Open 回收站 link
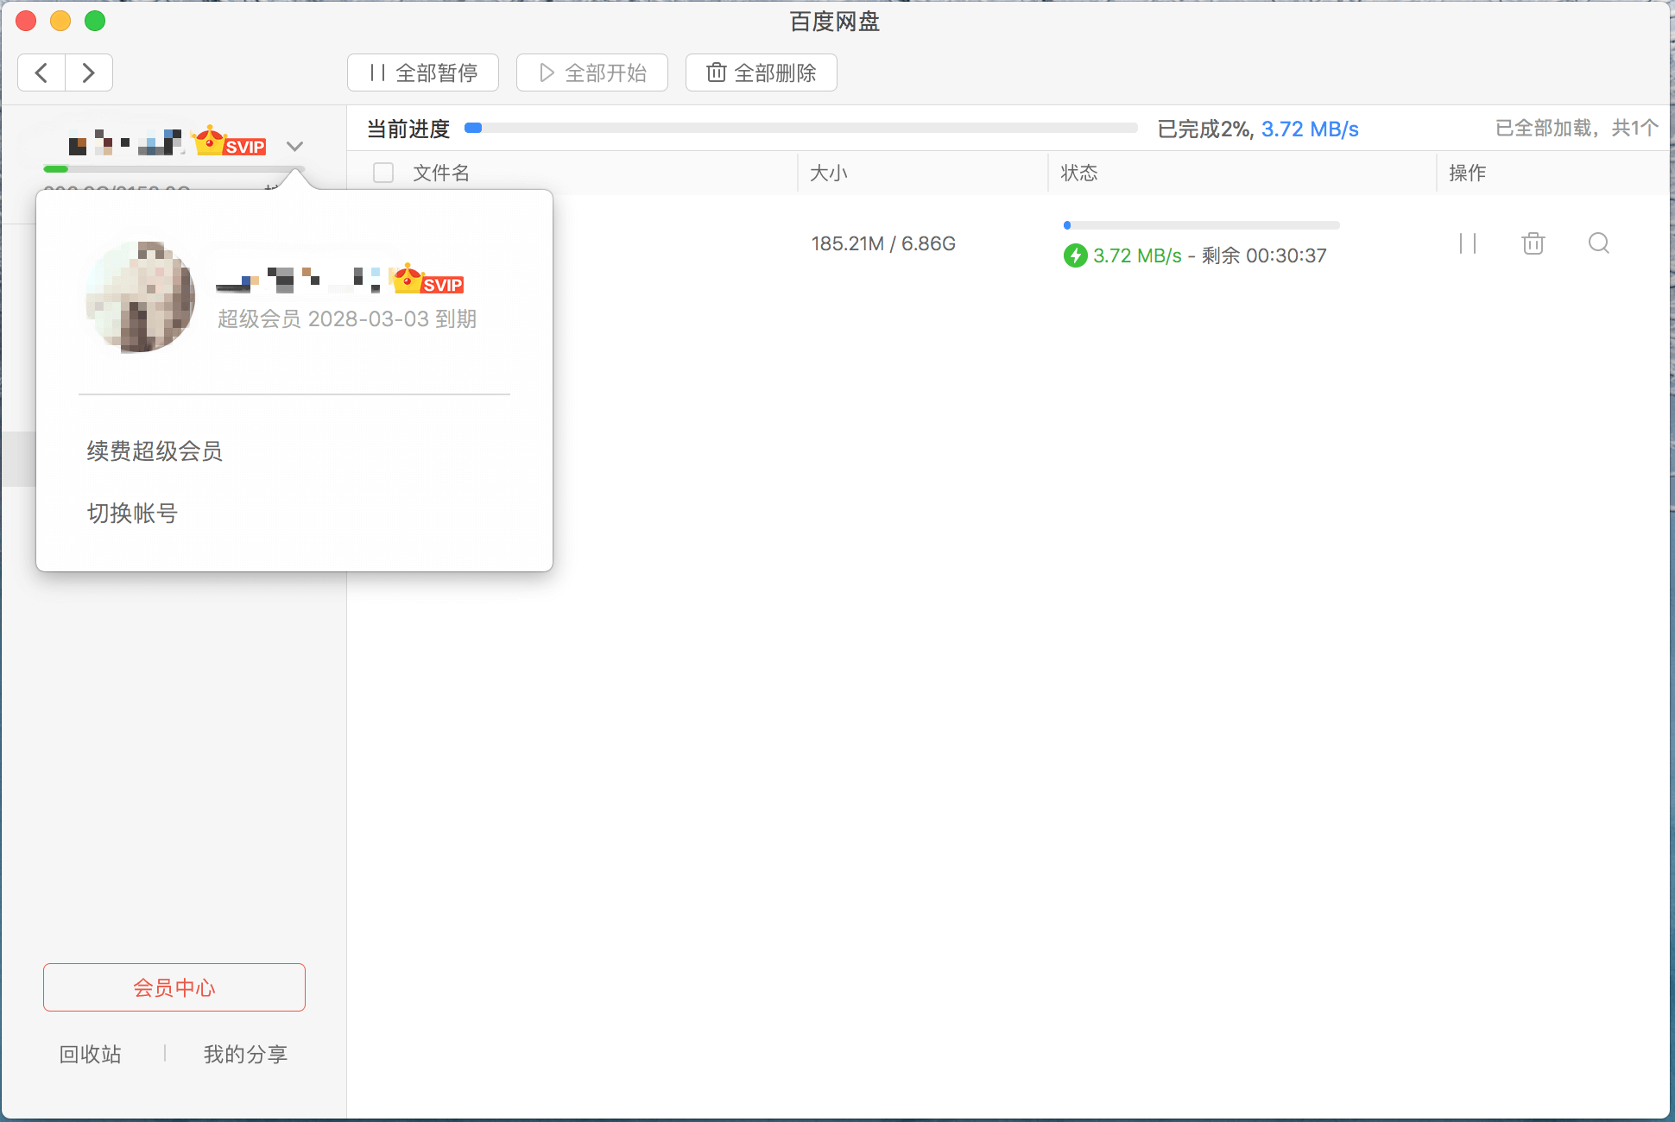 click(90, 1054)
